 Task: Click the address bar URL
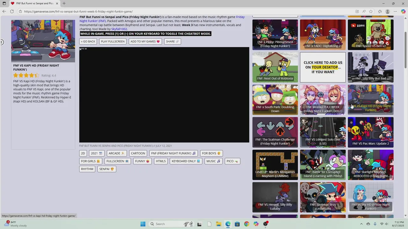(x=78, y=11)
